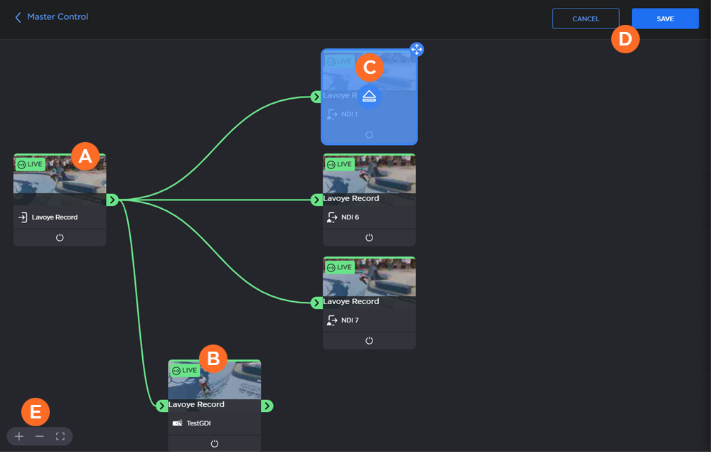Screen dimensions: 725x466
Task: Click the Lavoye Record input source icon
Action: [x=22, y=217]
